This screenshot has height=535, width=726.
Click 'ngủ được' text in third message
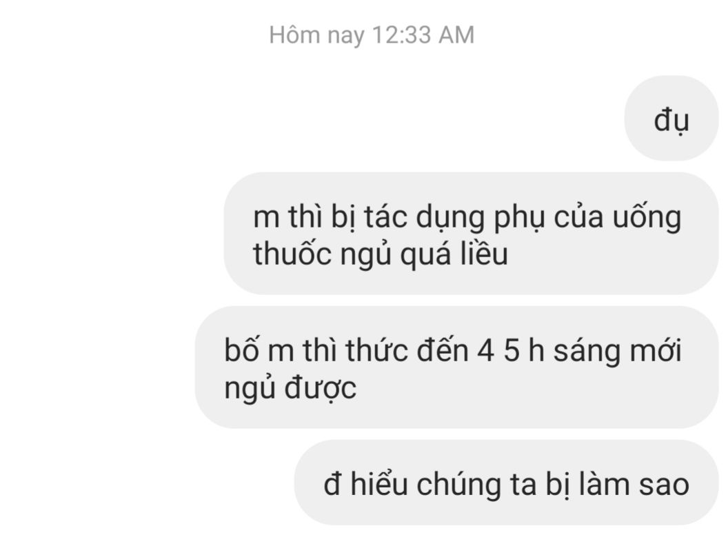pos(290,388)
